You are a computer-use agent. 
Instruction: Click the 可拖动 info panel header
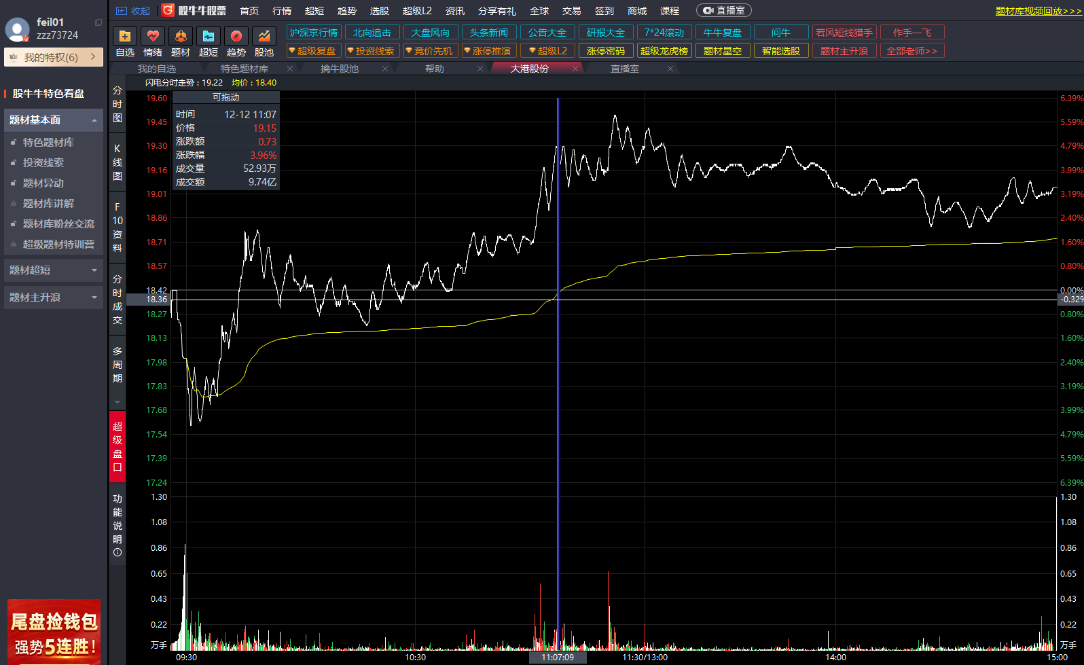coord(225,97)
